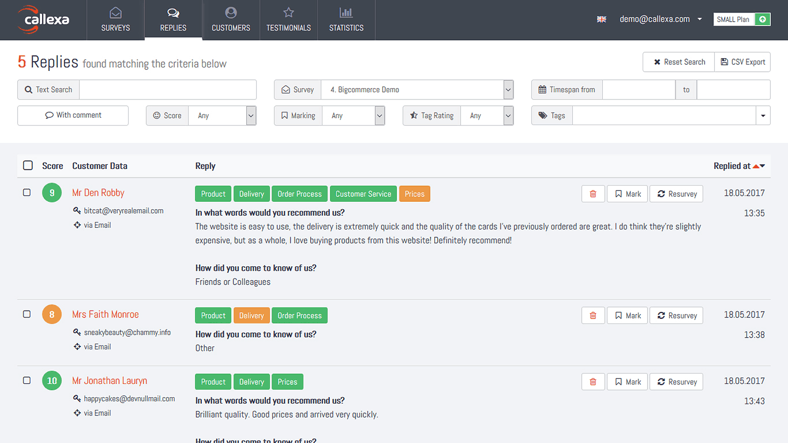
Task: Click the British flag language icon
Action: (x=601, y=19)
